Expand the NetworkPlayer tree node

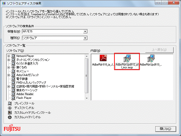click(9, 56)
